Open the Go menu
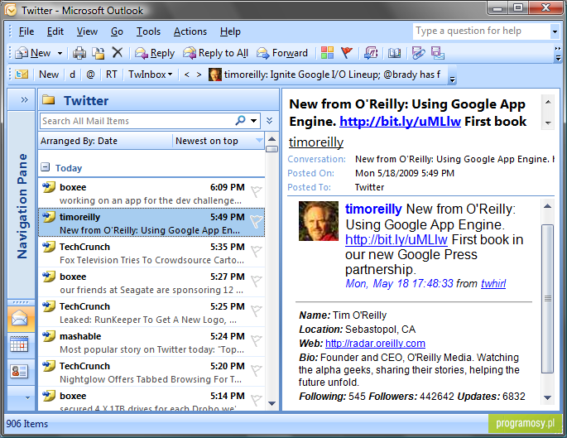567x438 pixels. click(x=117, y=31)
